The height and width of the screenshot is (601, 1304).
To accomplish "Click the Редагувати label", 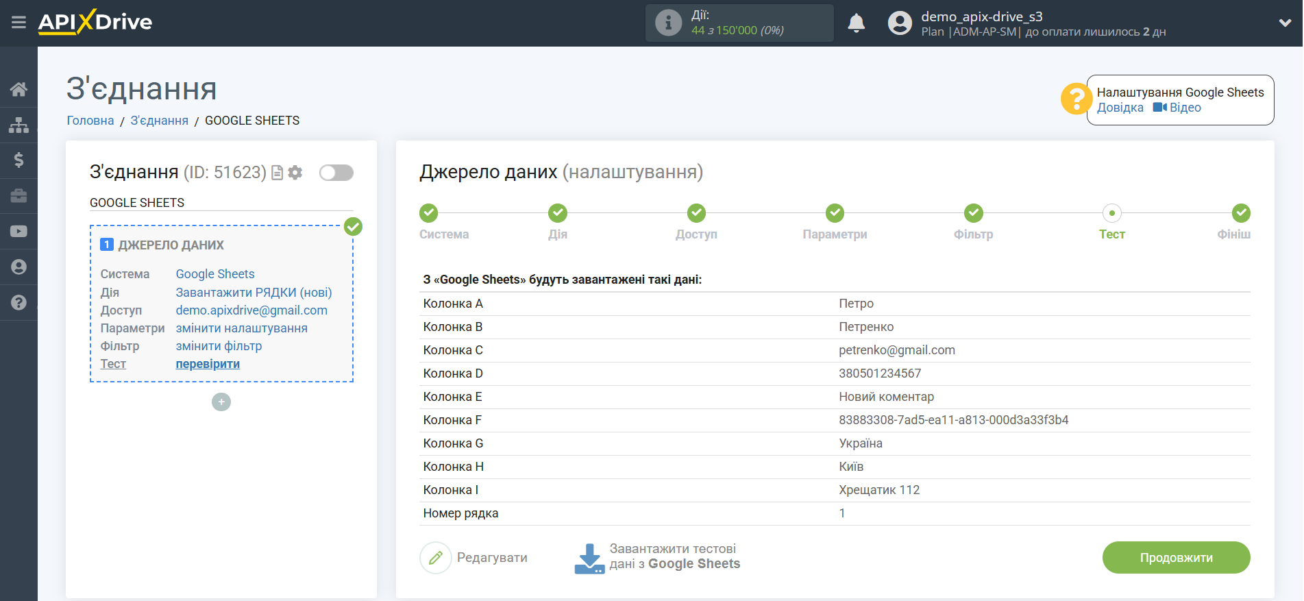I will [x=492, y=558].
